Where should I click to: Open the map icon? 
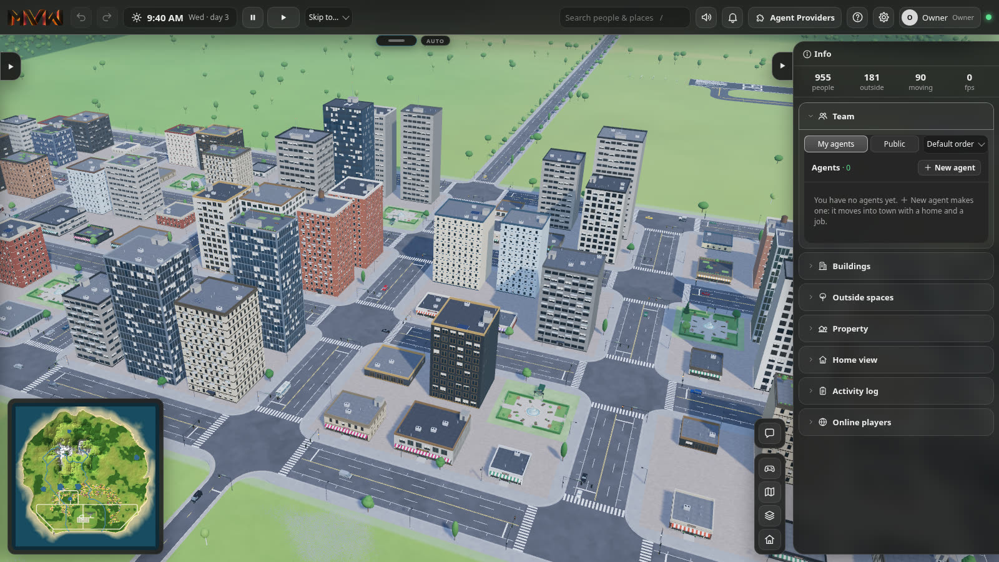click(769, 492)
